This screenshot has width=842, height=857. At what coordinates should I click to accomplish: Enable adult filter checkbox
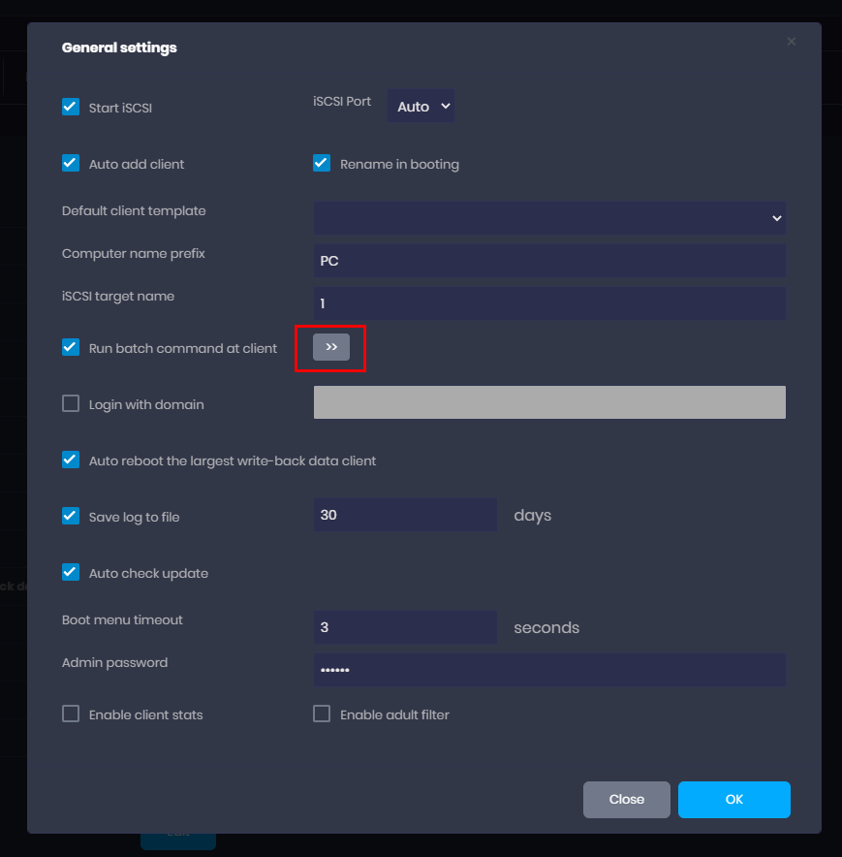pyautogui.click(x=322, y=714)
